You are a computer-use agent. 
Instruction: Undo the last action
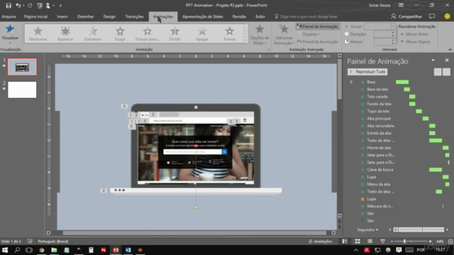18,5
